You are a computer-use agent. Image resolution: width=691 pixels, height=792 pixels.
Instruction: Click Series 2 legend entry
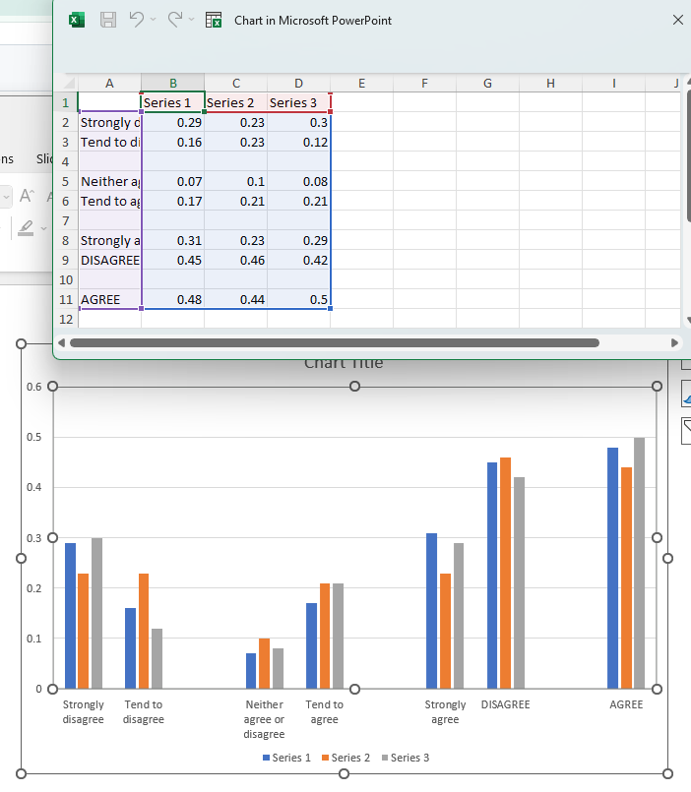click(x=348, y=758)
